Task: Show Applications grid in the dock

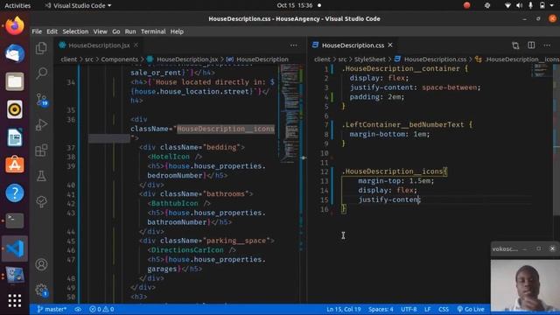Action: point(15,301)
